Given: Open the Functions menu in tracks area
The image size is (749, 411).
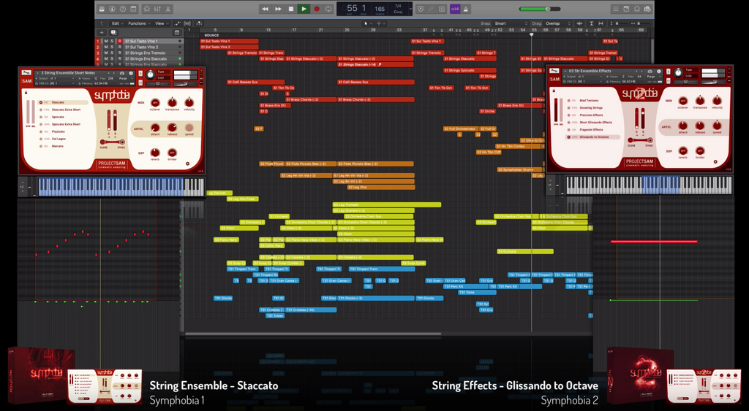Looking at the screenshot, I should [139, 23].
